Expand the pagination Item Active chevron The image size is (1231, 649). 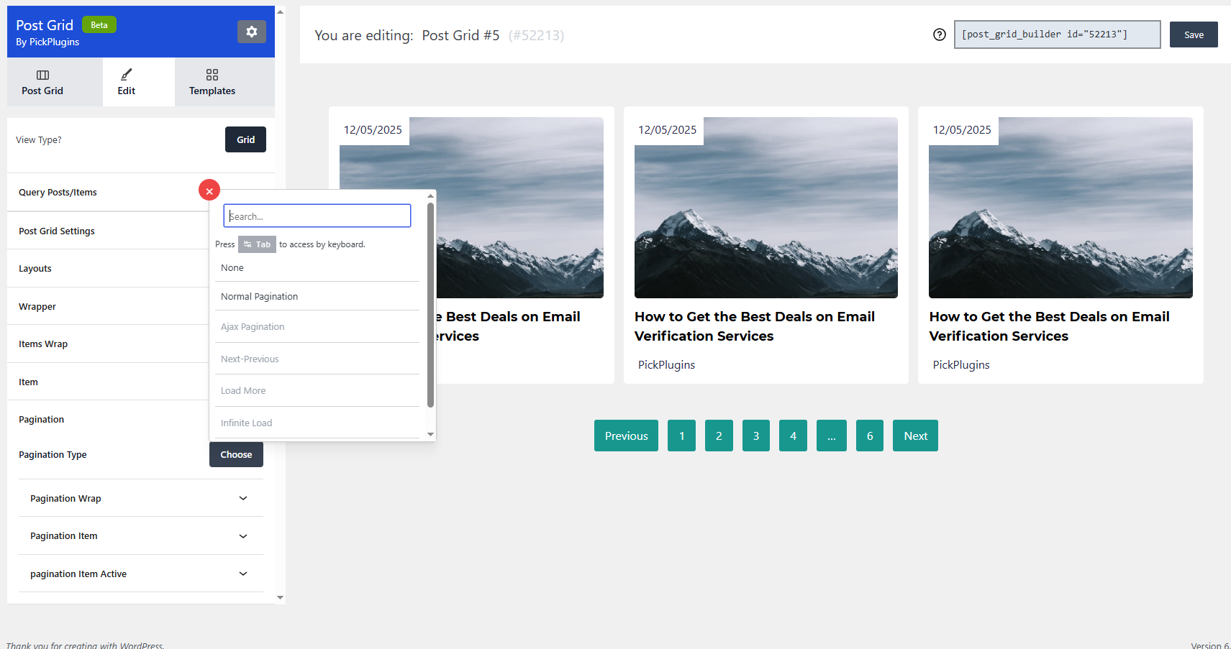click(243, 574)
